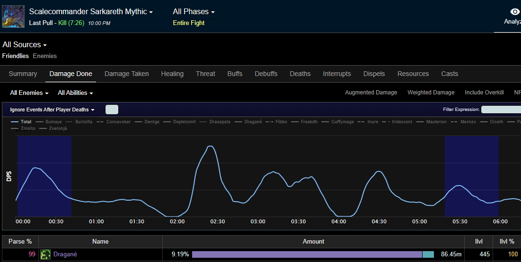Toggle Consavoker series in chart legend
This screenshot has height=262, width=521.
tap(114, 122)
